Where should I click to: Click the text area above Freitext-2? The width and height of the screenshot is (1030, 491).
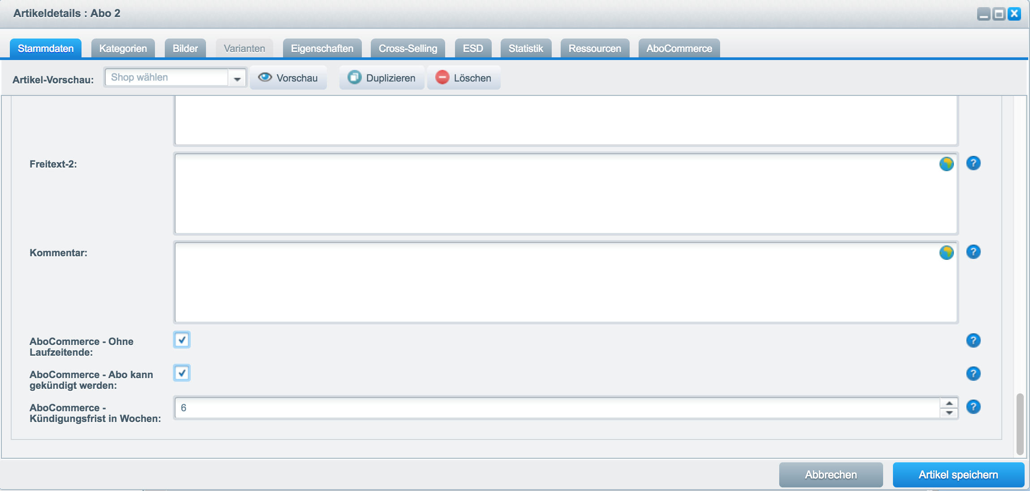[x=566, y=120]
